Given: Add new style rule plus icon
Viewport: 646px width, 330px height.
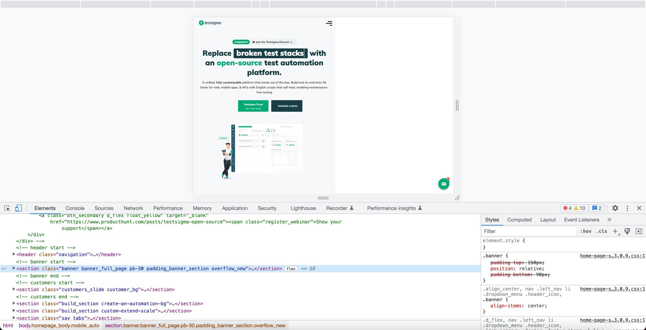Looking at the screenshot, I should (x=616, y=231).
